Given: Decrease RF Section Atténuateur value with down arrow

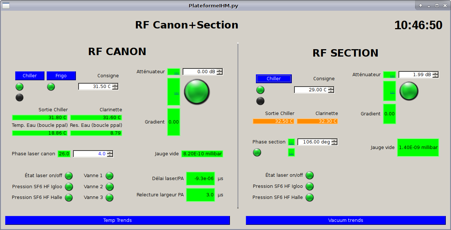Looking at the screenshot, I should coord(435,76).
